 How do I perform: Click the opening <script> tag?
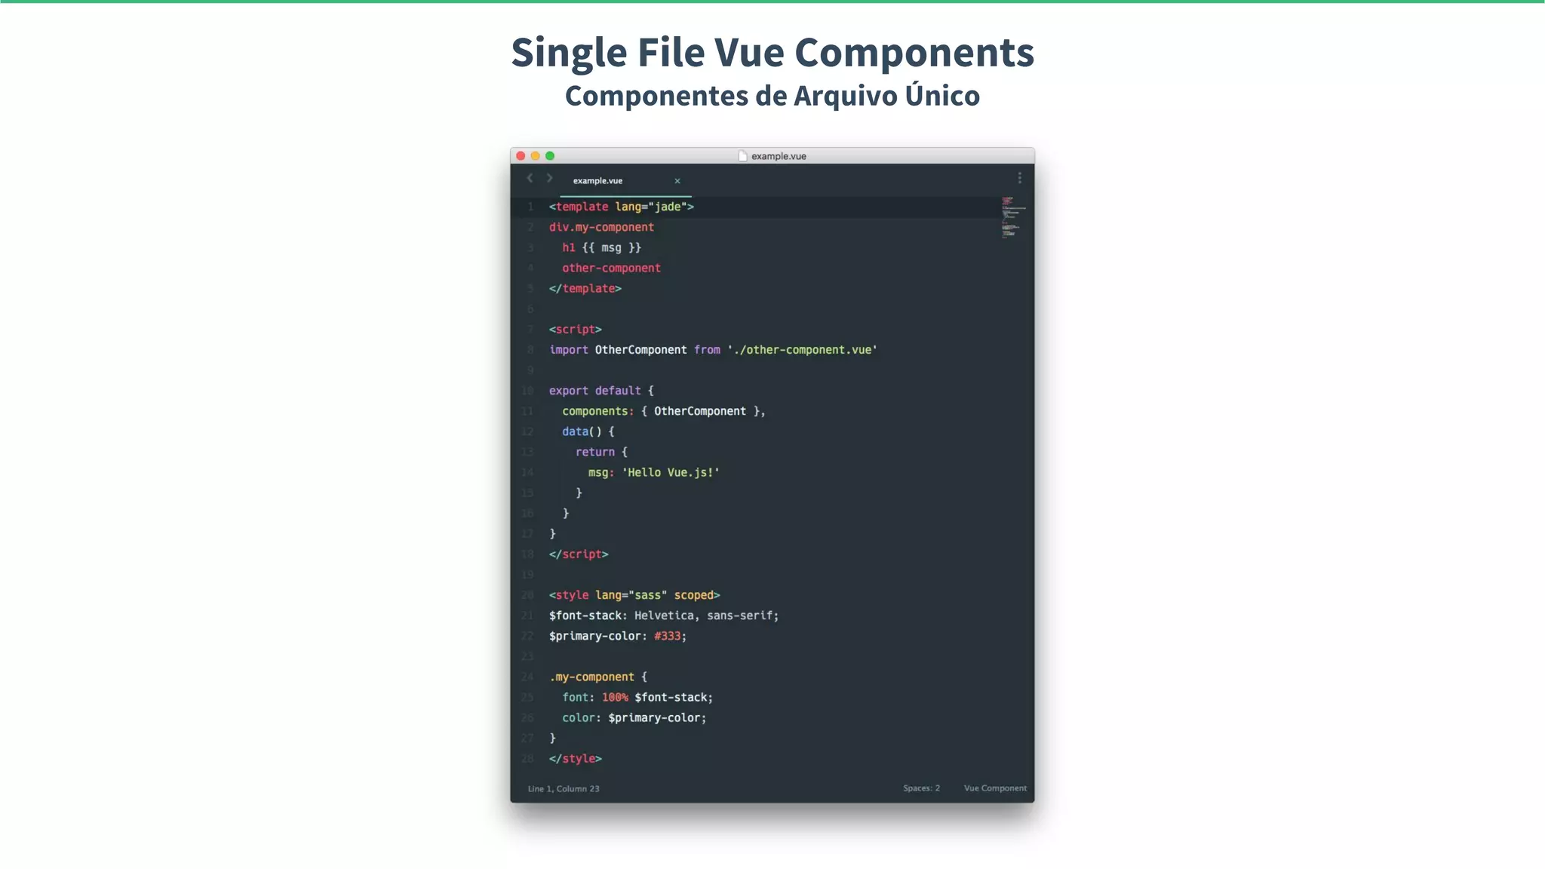pyautogui.click(x=576, y=330)
